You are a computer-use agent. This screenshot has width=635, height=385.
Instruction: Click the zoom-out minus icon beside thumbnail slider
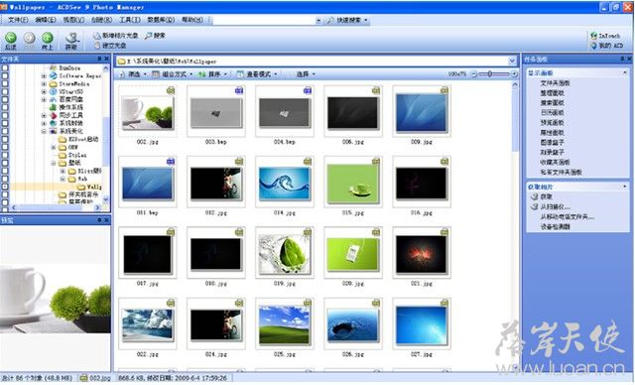pyautogui.click(x=473, y=74)
